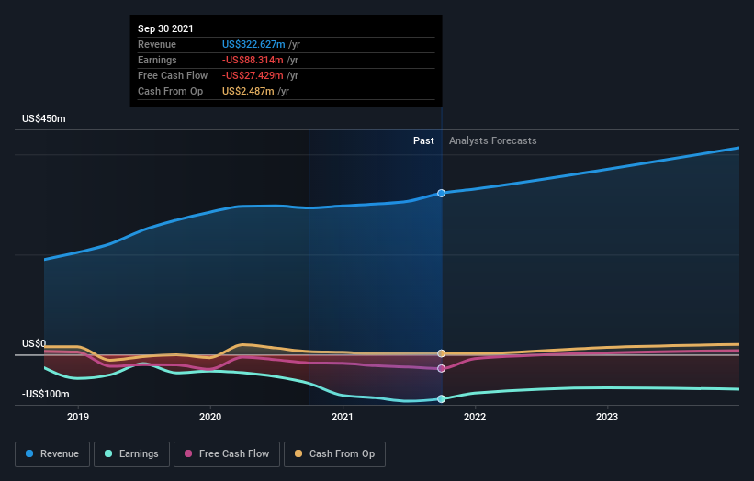Click the Past section label
This screenshot has height=481, width=754.
pyautogui.click(x=423, y=140)
